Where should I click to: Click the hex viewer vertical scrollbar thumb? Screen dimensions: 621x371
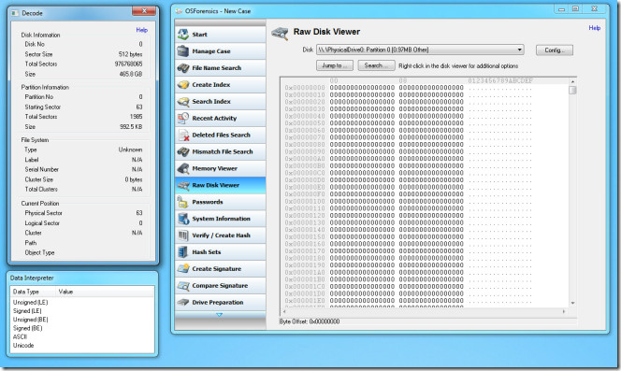[x=572, y=91]
